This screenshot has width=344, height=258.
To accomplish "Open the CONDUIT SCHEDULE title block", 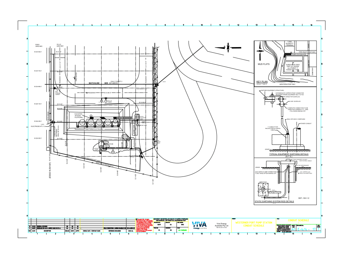I will 299,220.
